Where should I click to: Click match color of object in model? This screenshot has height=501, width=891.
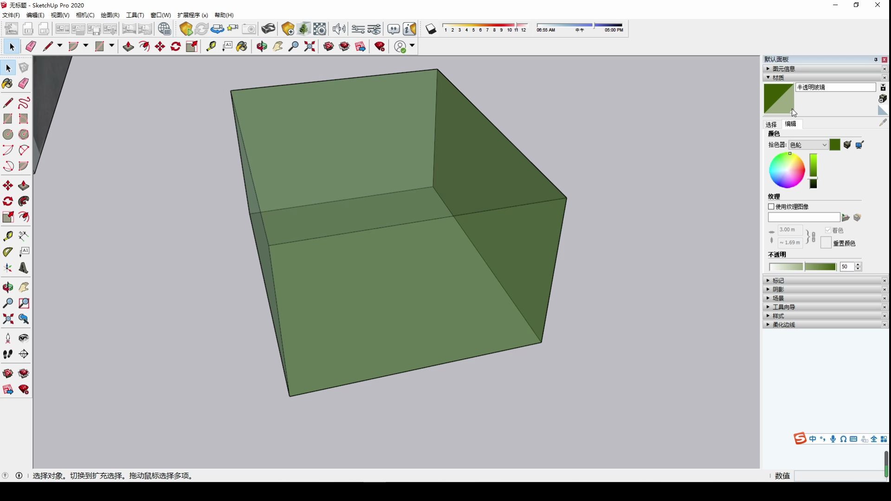pos(847,145)
